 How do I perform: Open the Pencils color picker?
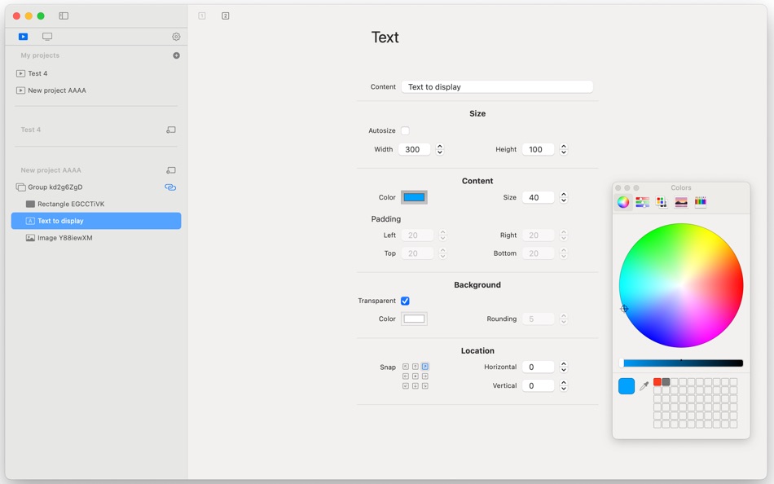click(x=700, y=201)
